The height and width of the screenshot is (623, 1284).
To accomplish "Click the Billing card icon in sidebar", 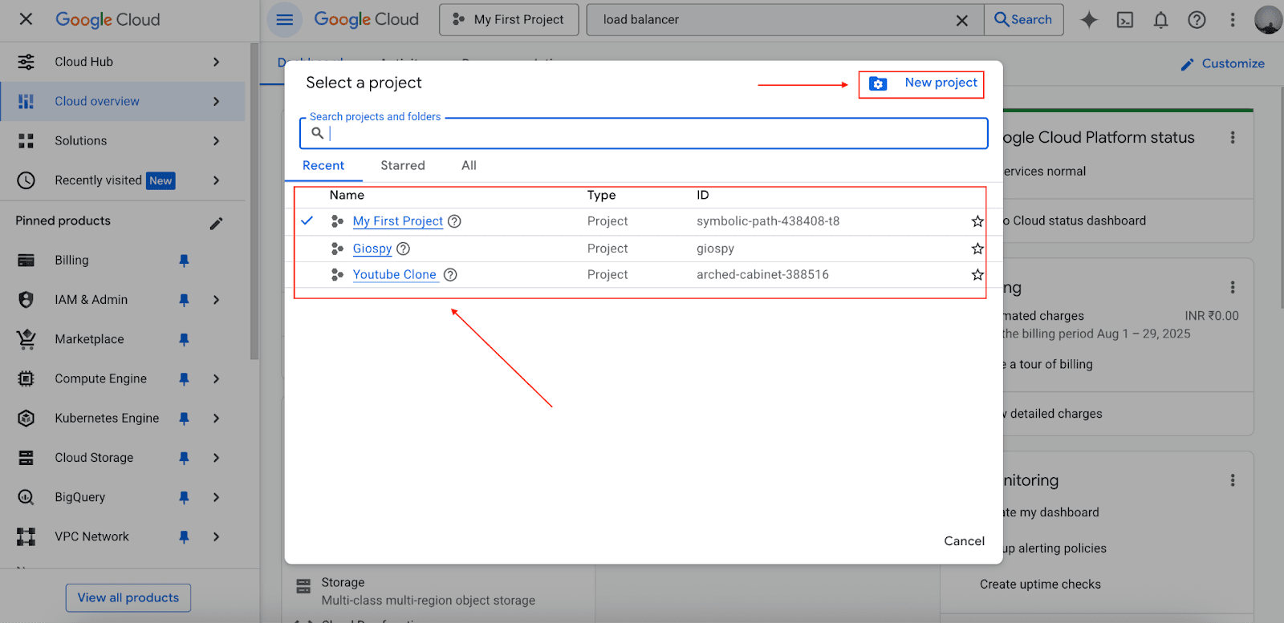I will 26,261.
